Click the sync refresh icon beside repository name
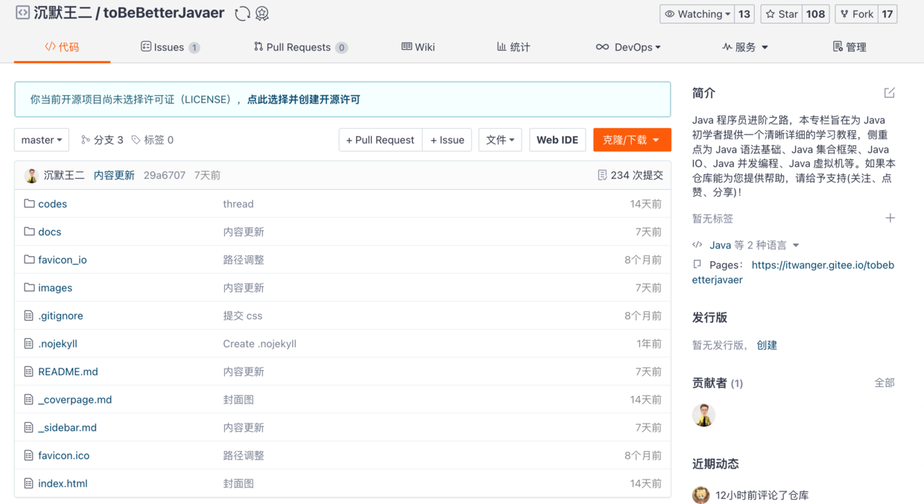The image size is (924, 504). click(242, 13)
